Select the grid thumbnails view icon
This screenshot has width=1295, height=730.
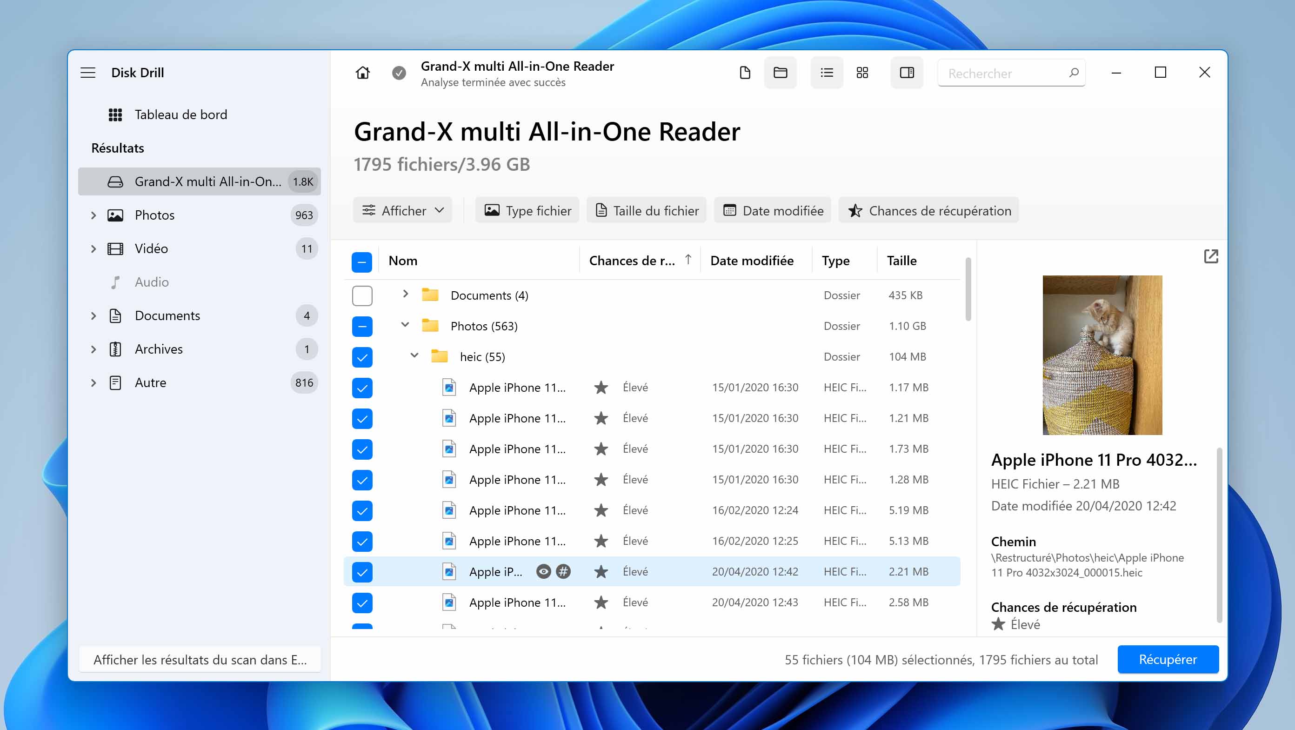coord(862,73)
